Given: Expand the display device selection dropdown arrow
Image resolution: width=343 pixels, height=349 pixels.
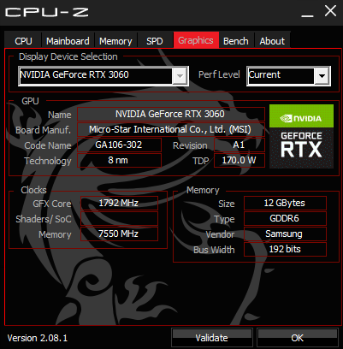Looking at the screenshot, I should (180, 76).
